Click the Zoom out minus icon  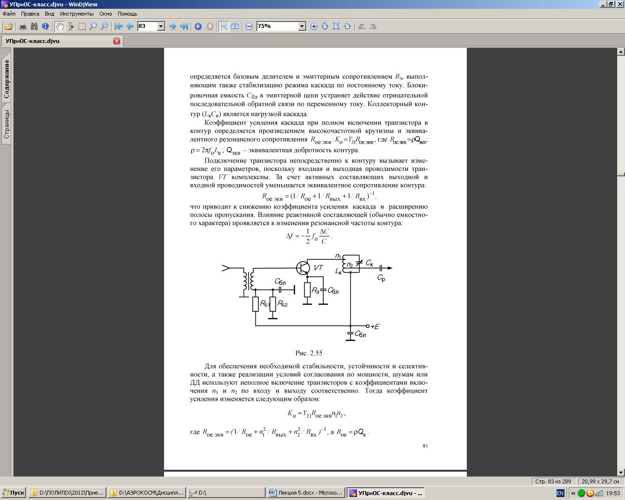(249, 26)
